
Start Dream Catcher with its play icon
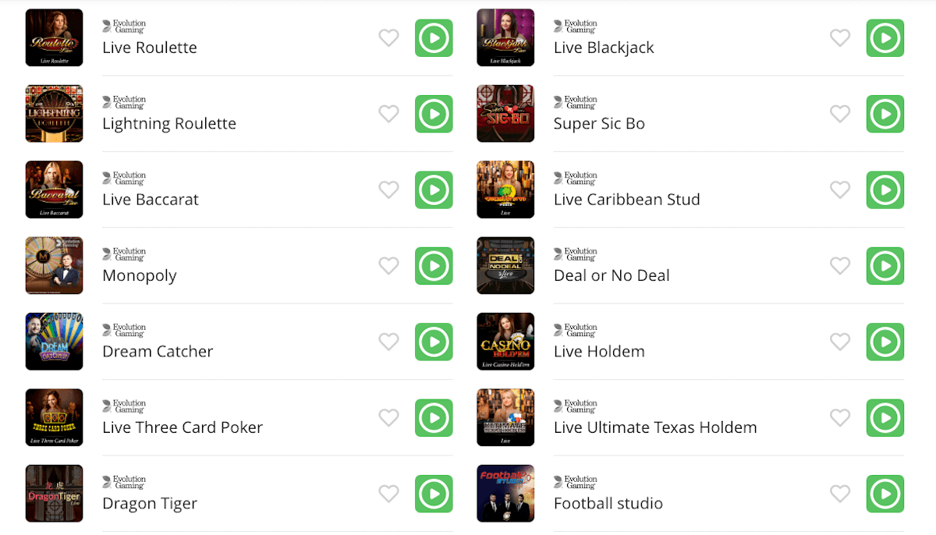click(434, 342)
